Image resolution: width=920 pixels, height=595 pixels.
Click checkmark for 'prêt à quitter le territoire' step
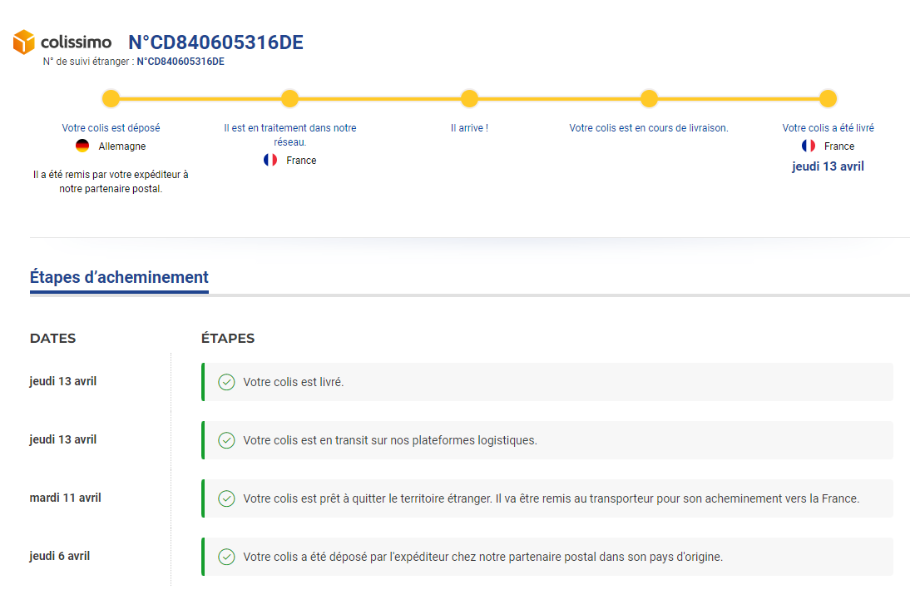tap(226, 498)
